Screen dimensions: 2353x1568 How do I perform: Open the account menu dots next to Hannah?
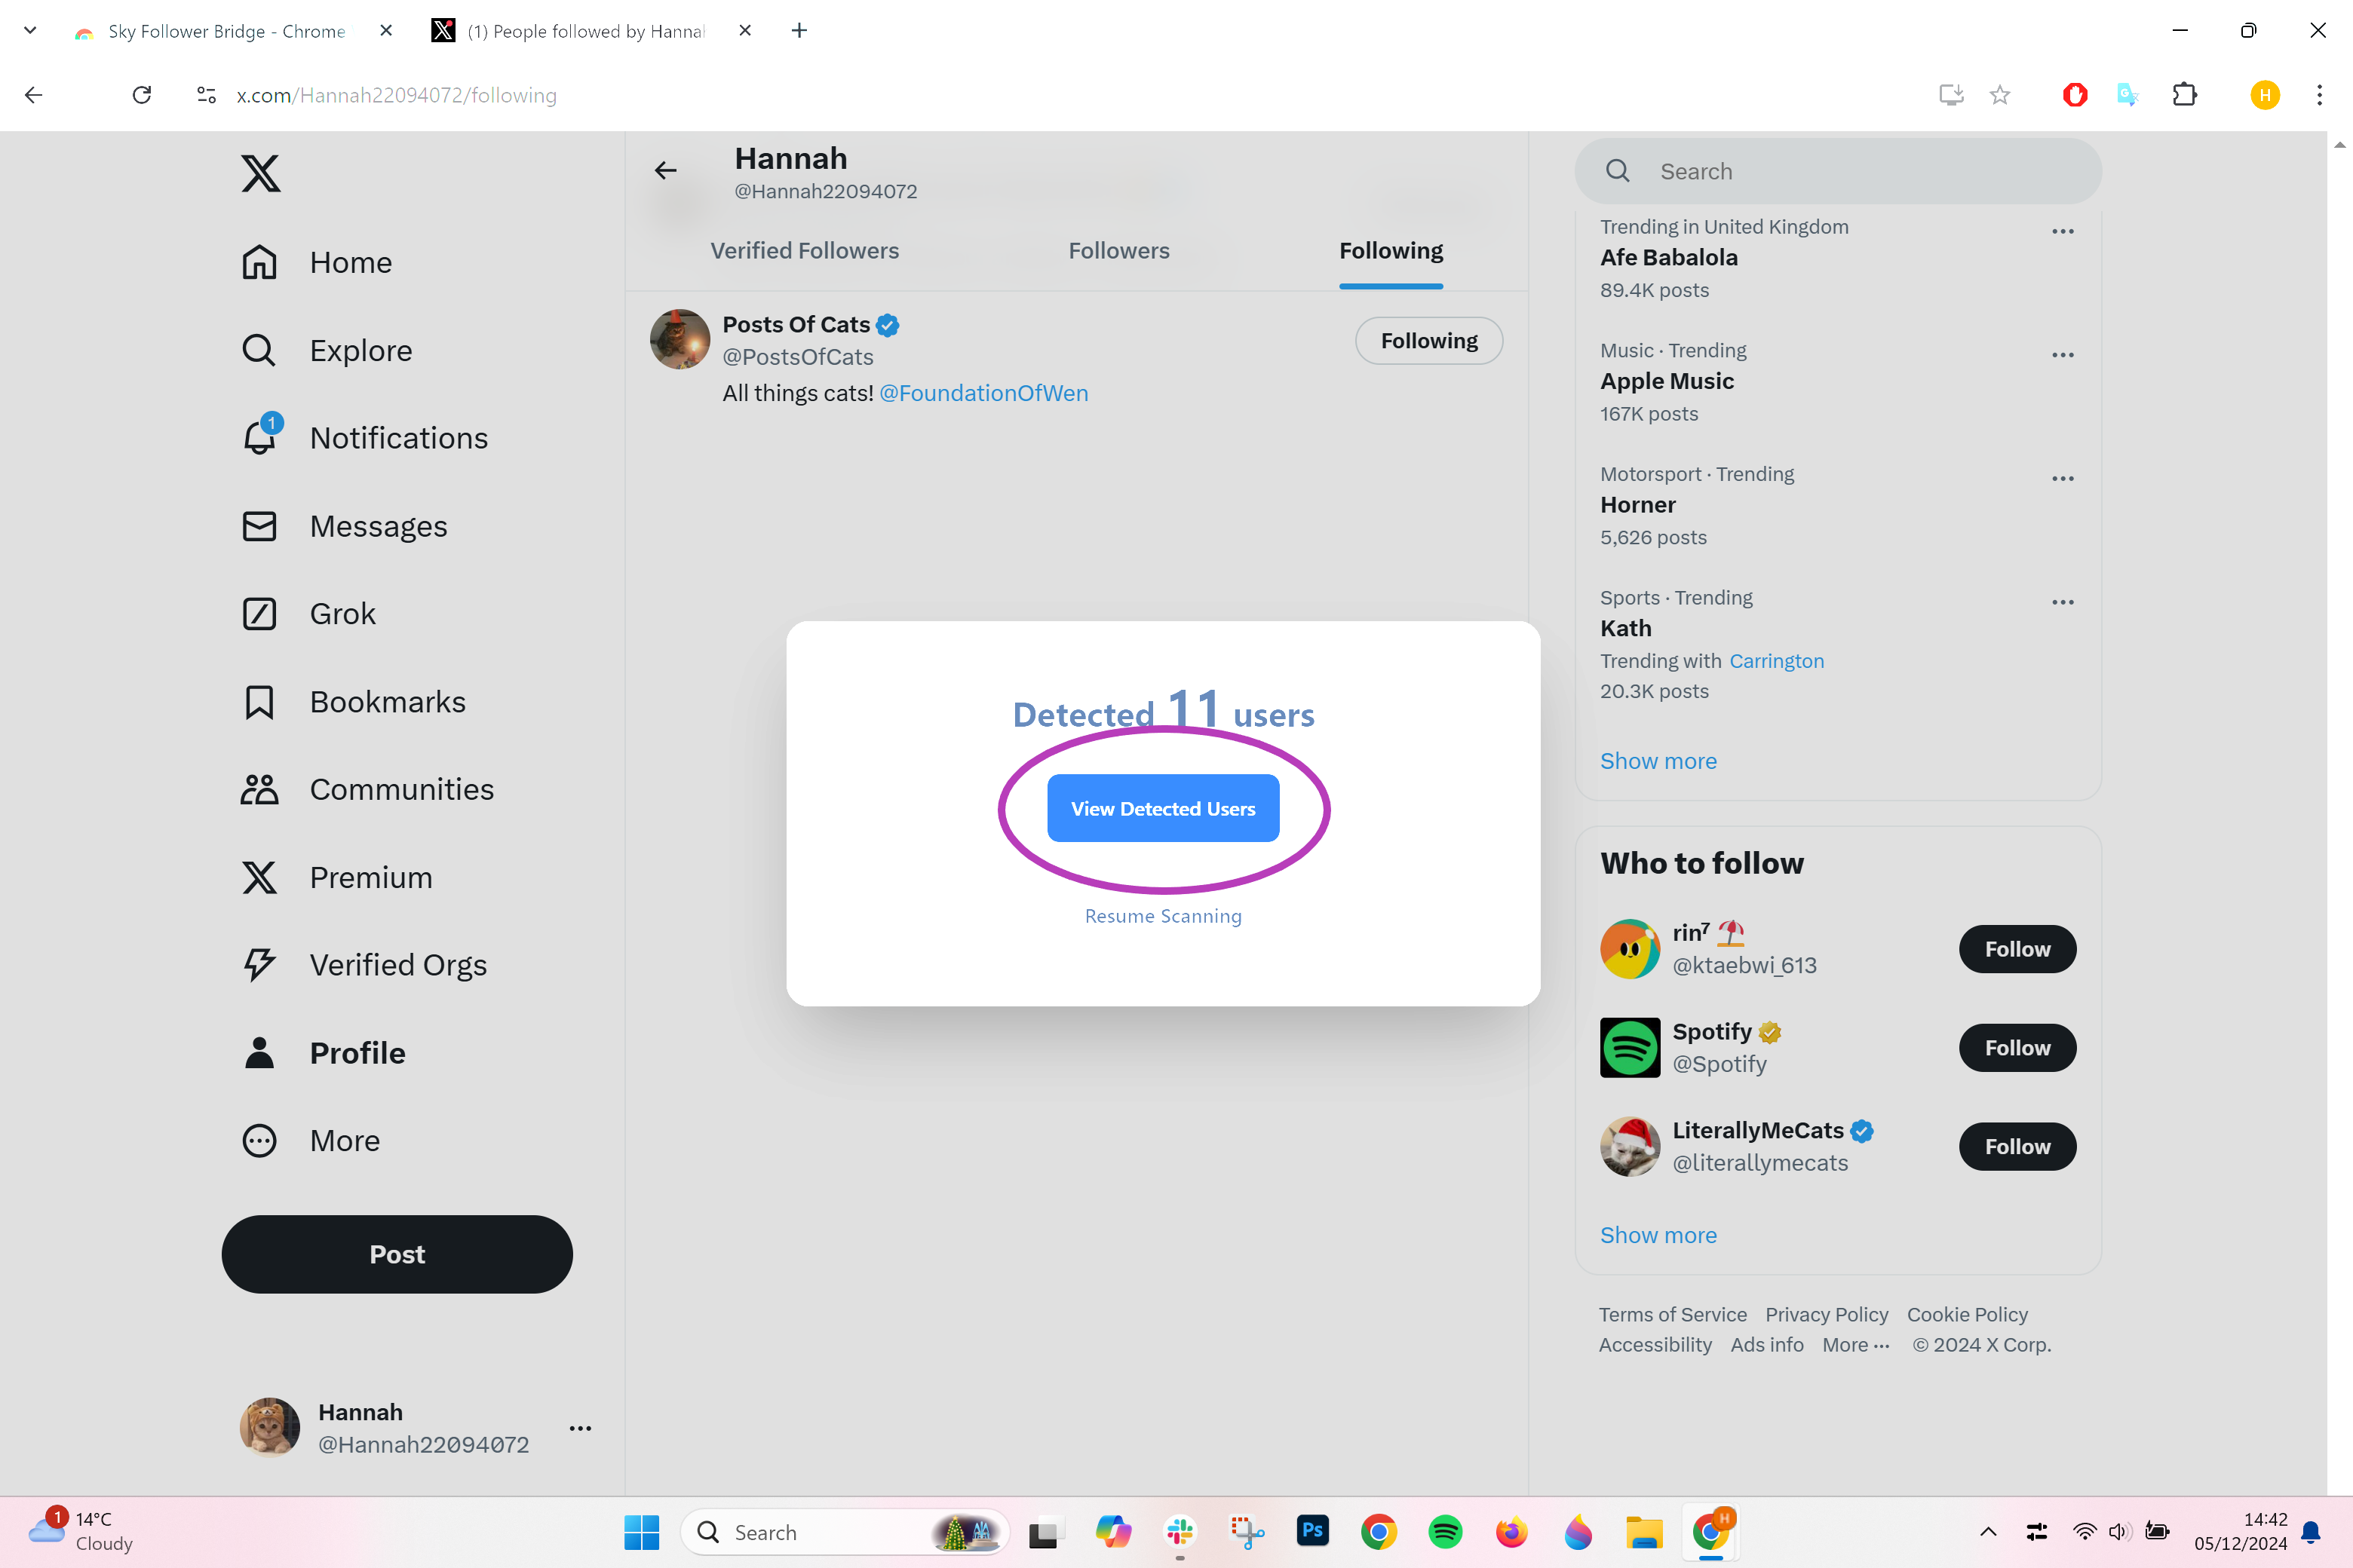coord(580,1428)
